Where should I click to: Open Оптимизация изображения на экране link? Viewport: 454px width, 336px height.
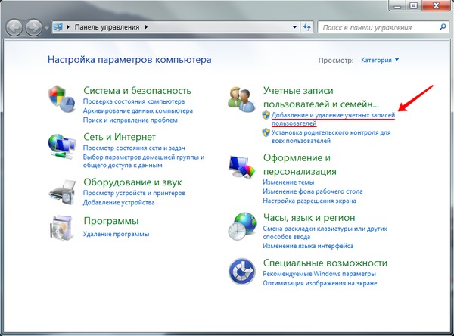tap(320, 283)
